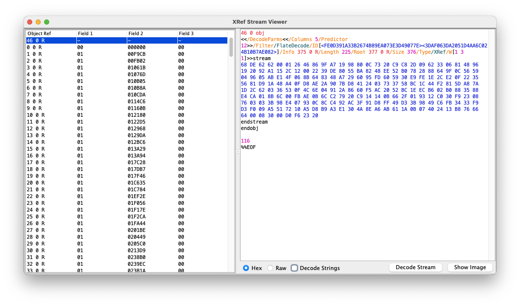Select row 10 0 R

click(127, 115)
